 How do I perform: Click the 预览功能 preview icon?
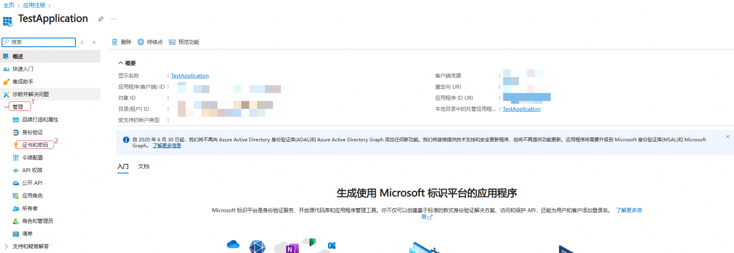click(x=172, y=42)
